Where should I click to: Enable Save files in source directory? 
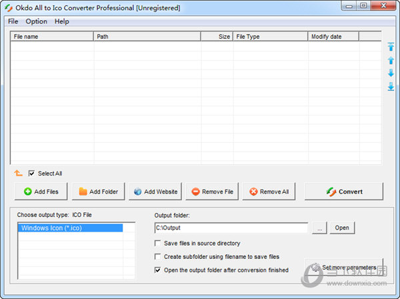tap(157, 243)
